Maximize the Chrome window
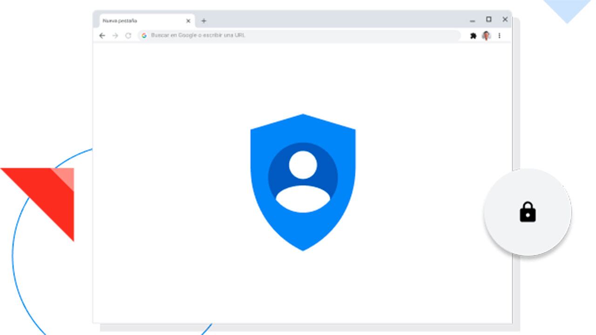This screenshot has height=335, width=596. click(x=488, y=20)
